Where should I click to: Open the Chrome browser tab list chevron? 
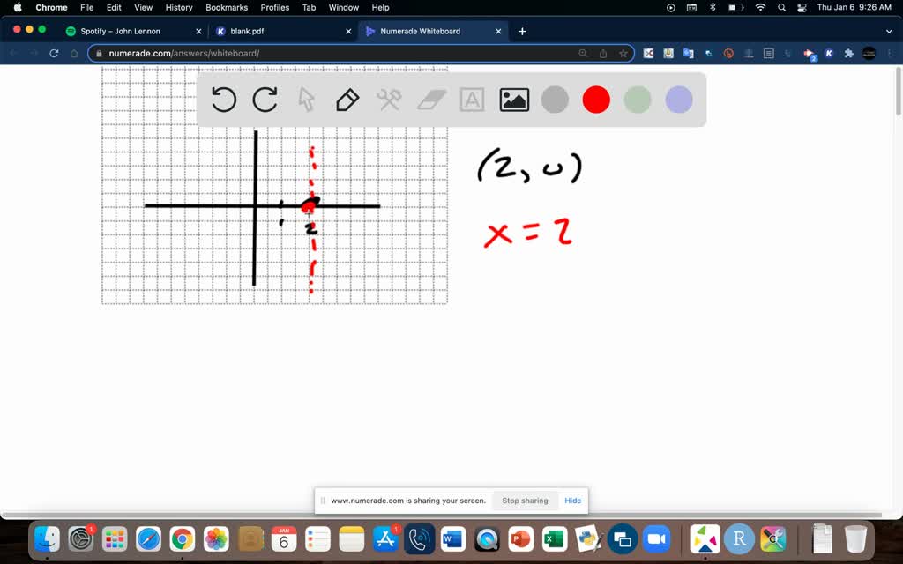(x=888, y=30)
